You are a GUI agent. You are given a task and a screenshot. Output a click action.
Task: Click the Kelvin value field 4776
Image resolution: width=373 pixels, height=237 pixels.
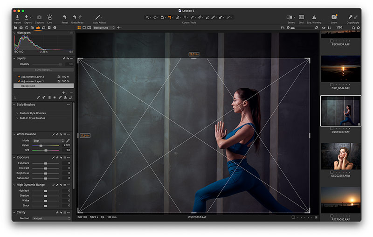point(66,145)
